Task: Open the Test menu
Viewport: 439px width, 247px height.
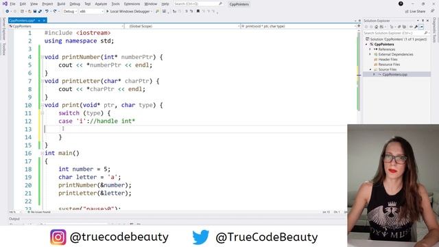Action: click(88, 4)
